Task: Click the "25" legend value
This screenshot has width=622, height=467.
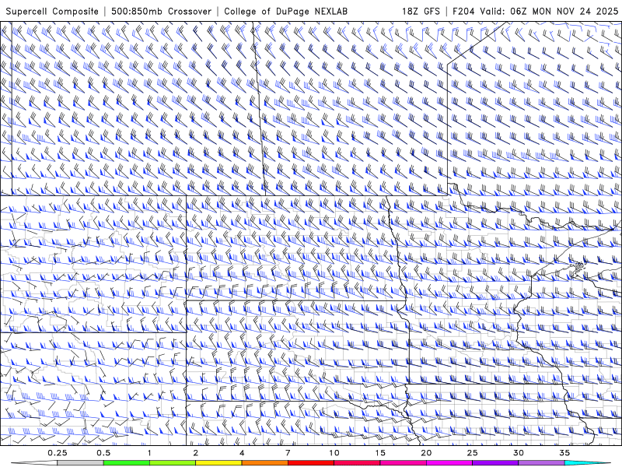Action: coord(472,453)
